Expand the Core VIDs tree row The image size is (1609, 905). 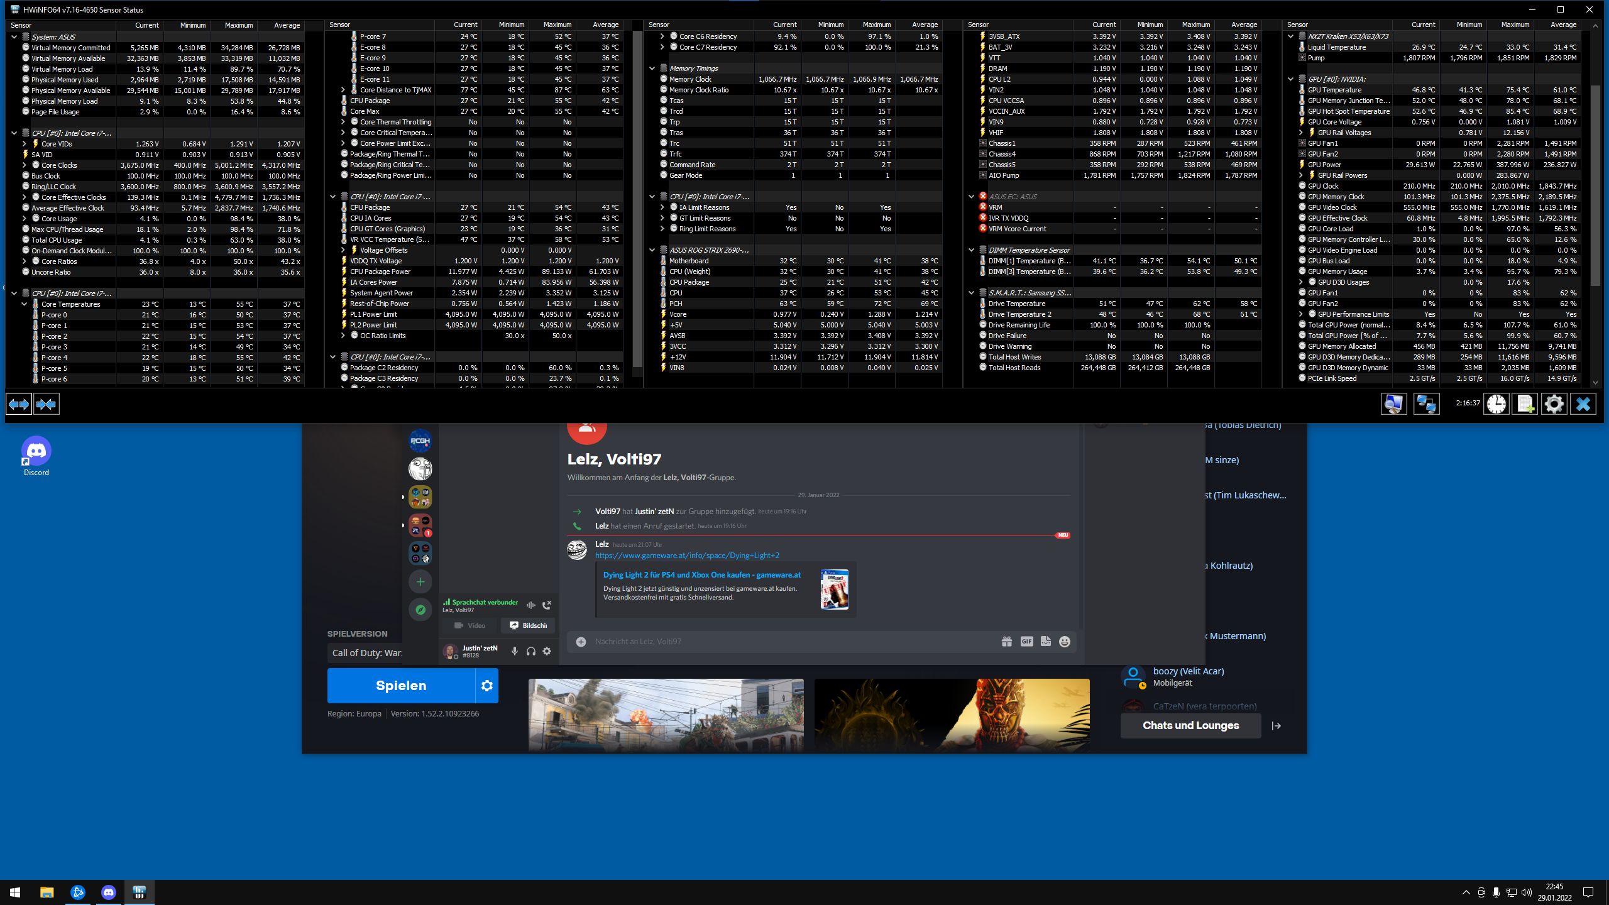click(x=25, y=144)
